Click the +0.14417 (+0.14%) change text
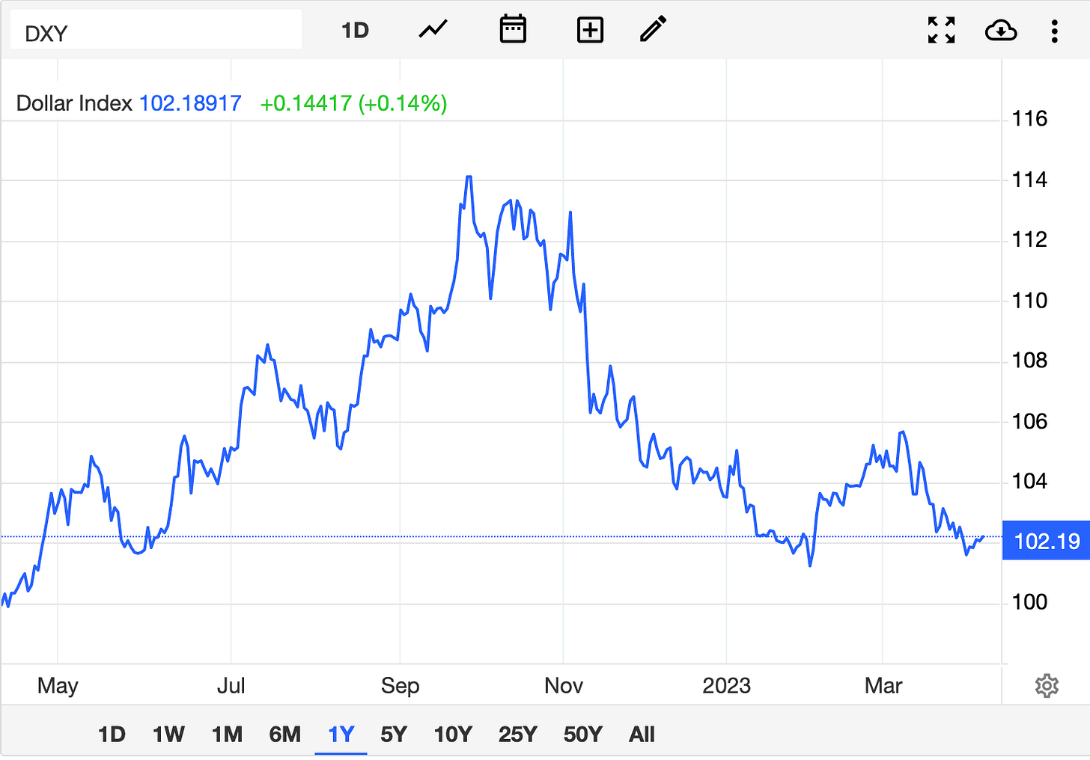The height and width of the screenshot is (760, 1090). [x=353, y=103]
